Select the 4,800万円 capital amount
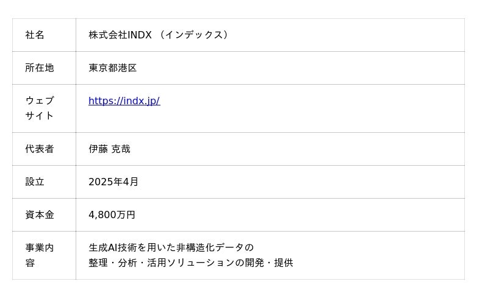 [112, 215]
